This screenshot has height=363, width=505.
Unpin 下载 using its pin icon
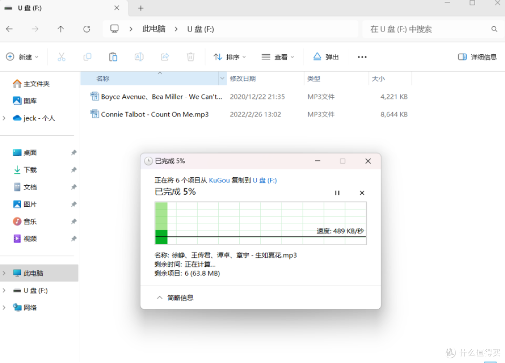74,170
